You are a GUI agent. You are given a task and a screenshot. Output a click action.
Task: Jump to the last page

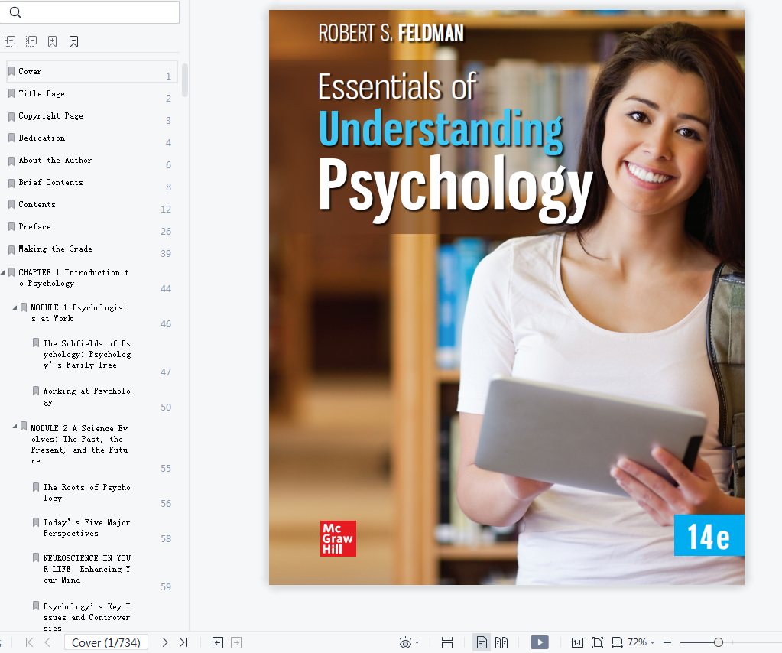click(x=183, y=642)
